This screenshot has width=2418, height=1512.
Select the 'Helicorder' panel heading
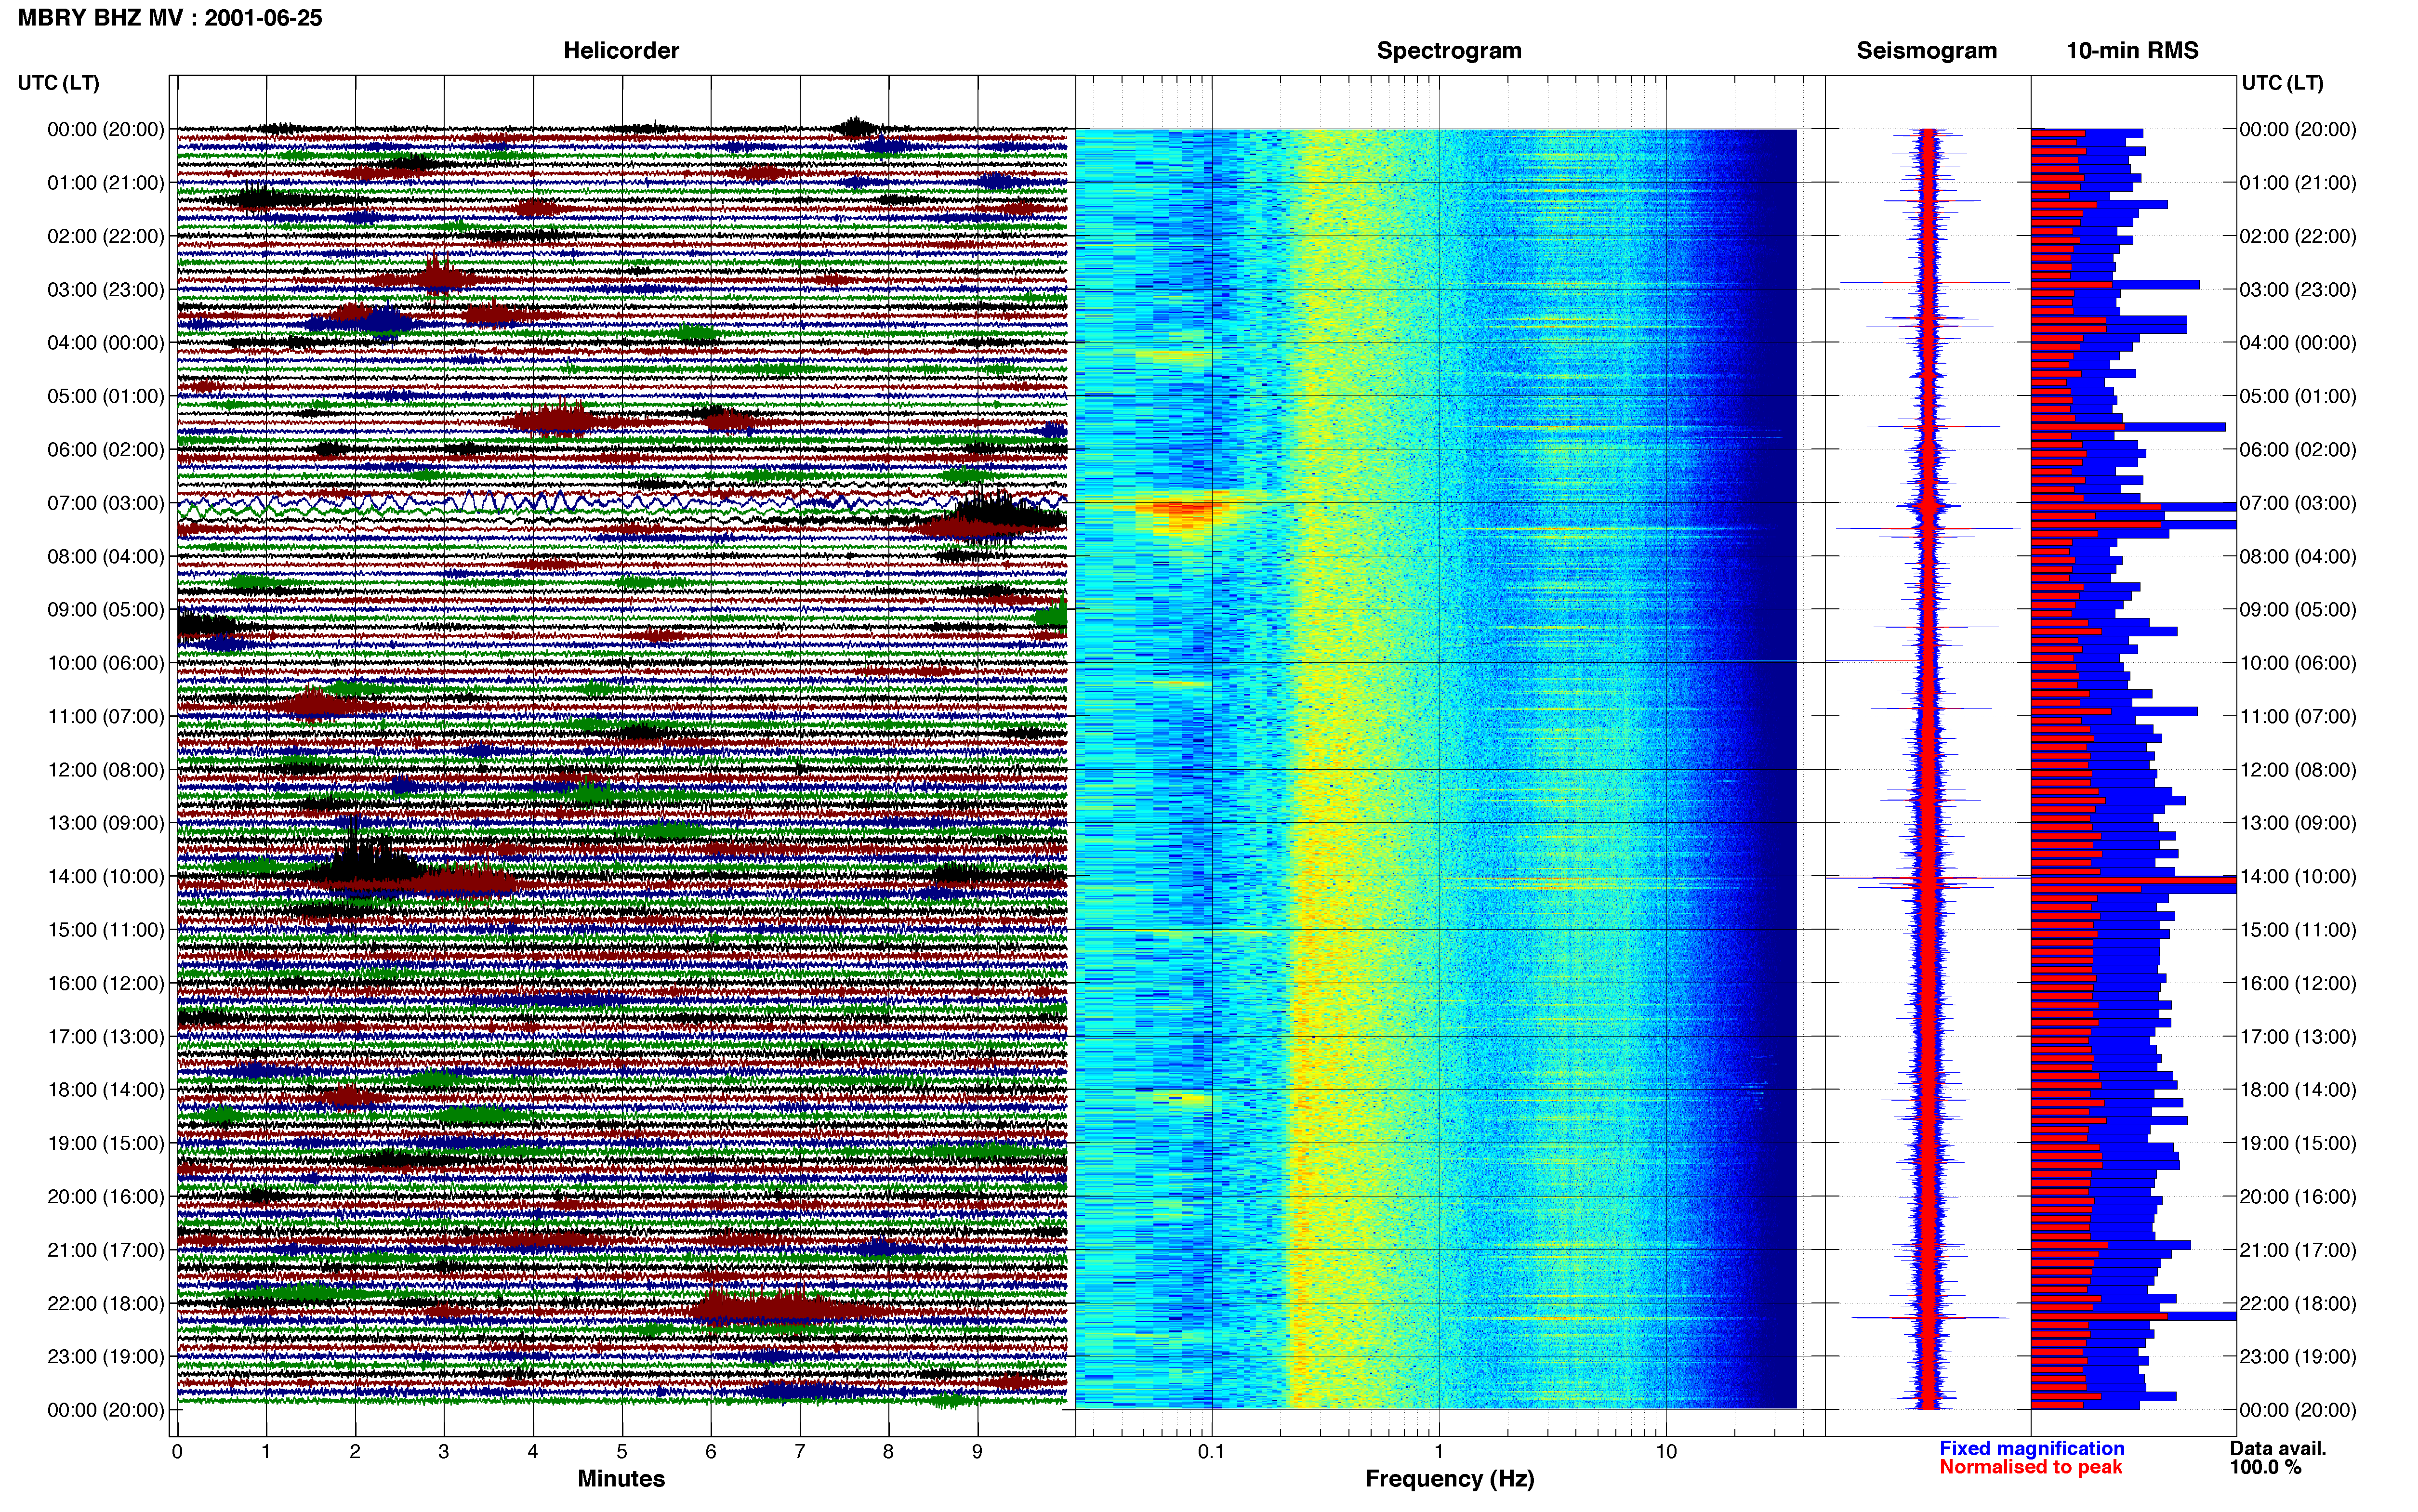(621, 51)
